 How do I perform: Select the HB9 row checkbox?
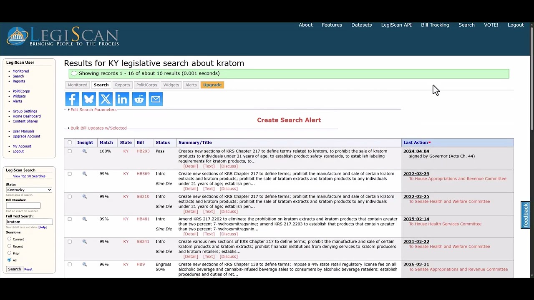tap(70, 265)
